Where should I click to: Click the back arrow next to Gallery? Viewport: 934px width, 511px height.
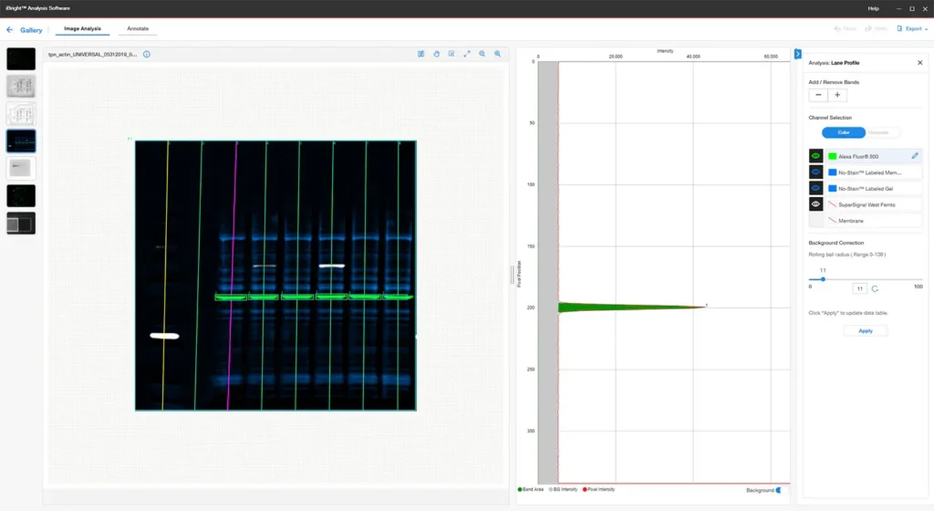(x=10, y=30)
